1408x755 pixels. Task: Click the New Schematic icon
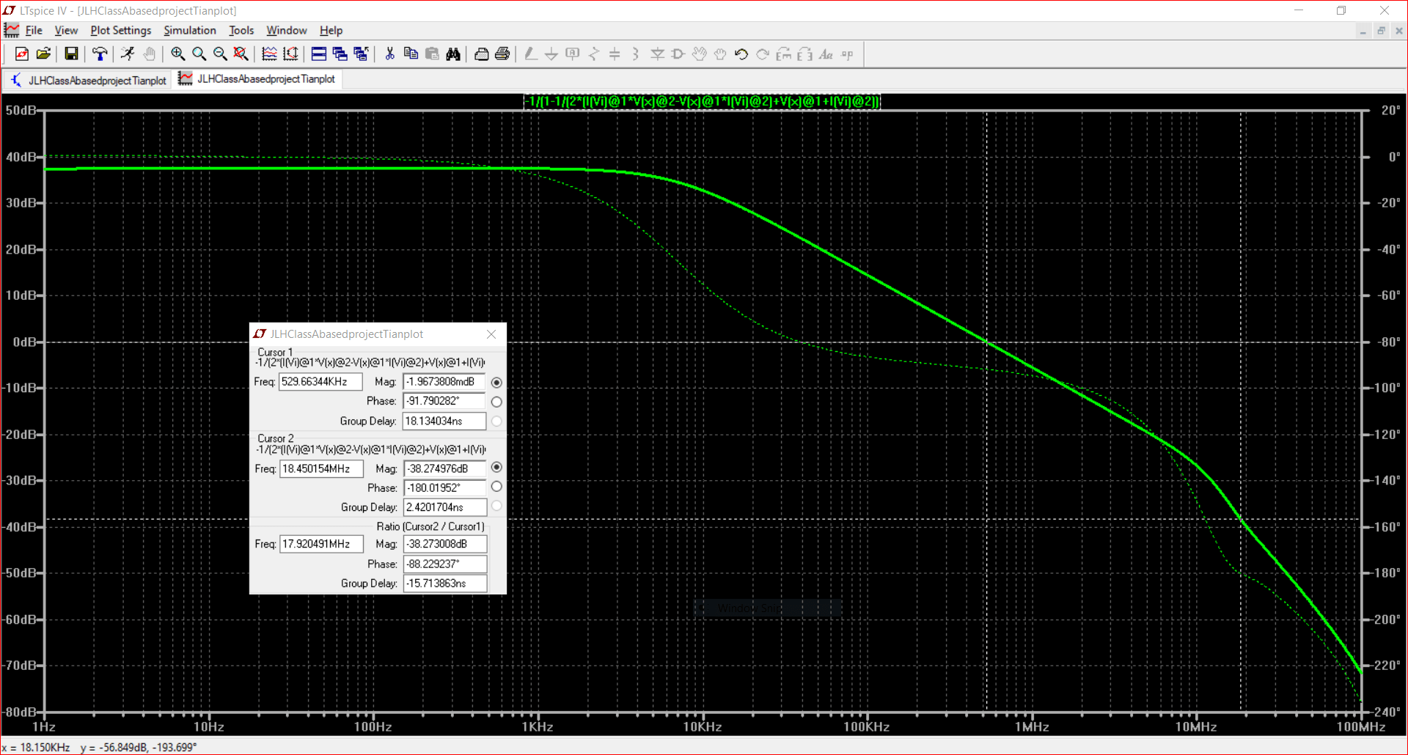[x=22, y=54]
